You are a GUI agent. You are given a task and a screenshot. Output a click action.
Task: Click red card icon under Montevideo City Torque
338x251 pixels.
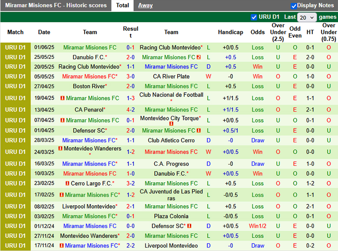tap(171, 124)
